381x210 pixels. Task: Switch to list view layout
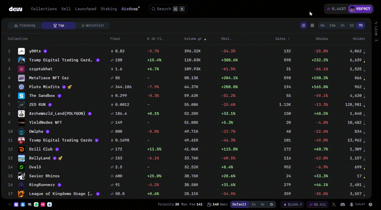coord(304,25)
